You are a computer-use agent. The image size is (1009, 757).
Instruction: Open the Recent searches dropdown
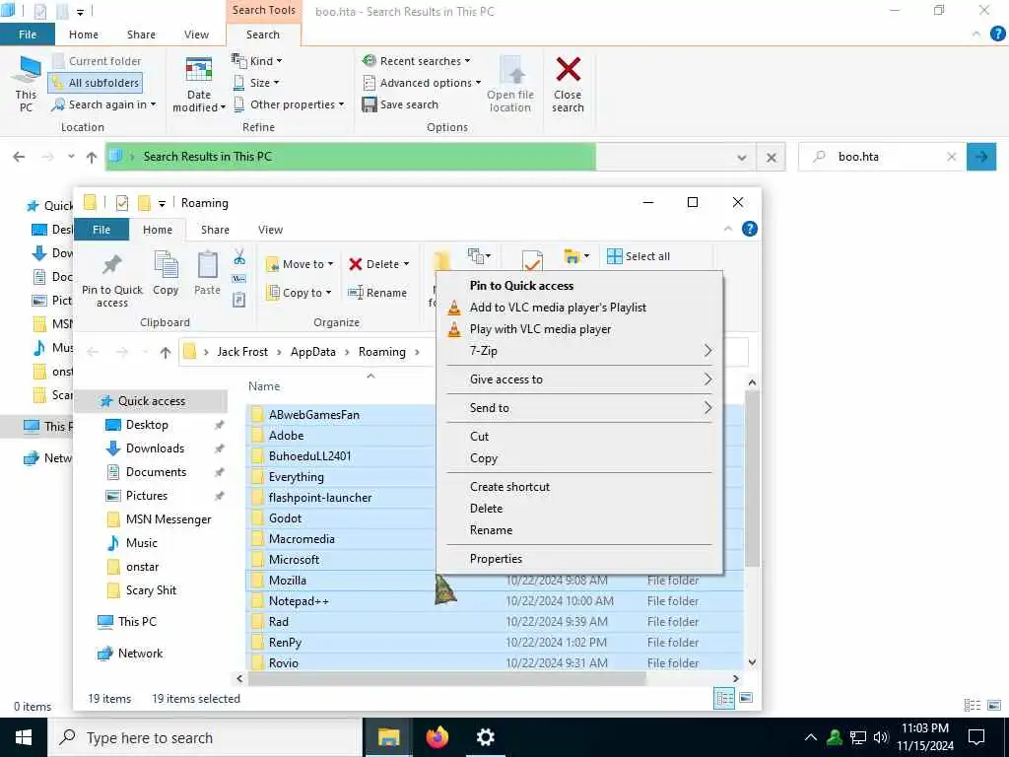pos(417,61)
